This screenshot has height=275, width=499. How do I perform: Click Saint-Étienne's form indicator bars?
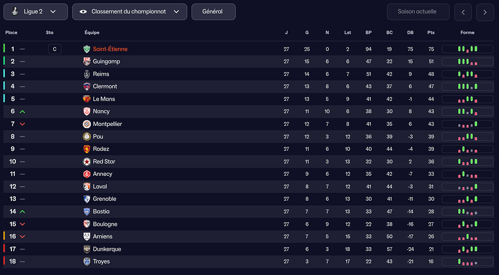pyautogui.click(x=467, y=49)
